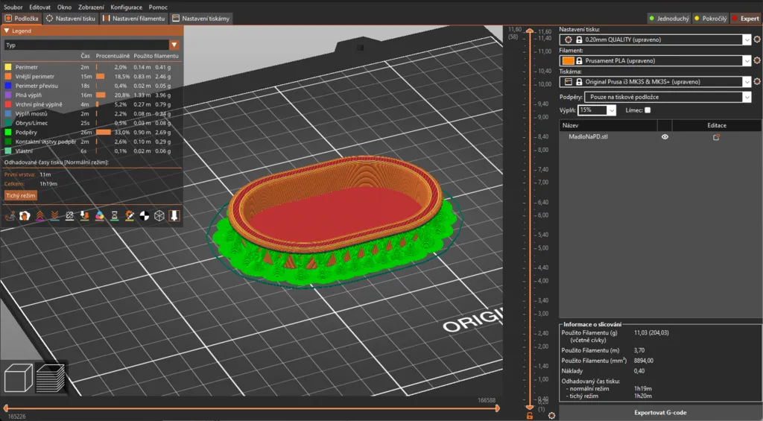
Task: Switch to the Nastavení filamentu tab
Action: 133,18
